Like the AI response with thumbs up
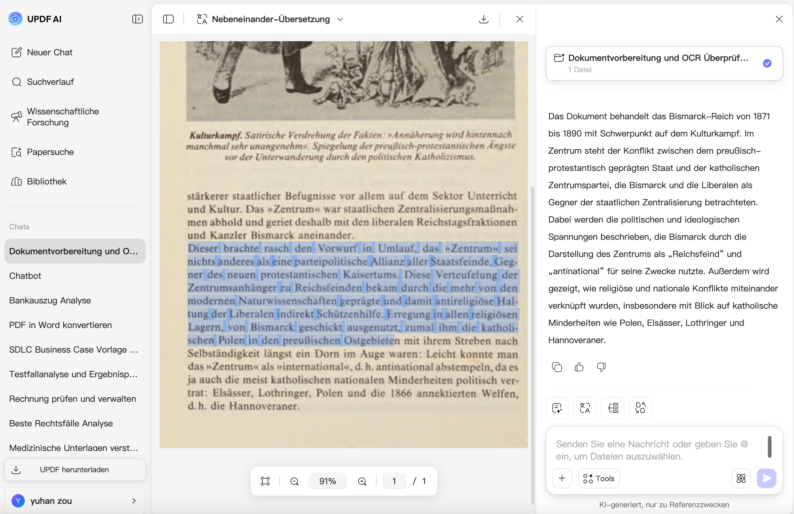This screenshot has height=514, width=794. pyautogui.click(x=579, y=367)
